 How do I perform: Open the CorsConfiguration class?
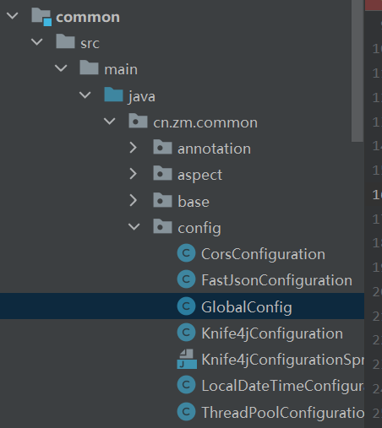[x=263, y=254]
